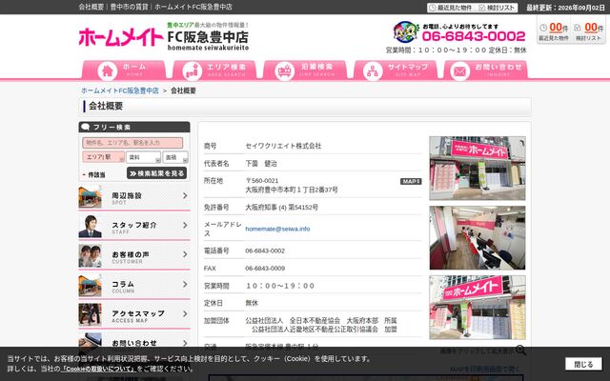This screenshot has height=381, width=610.
Task: Click the mascot character icon beside phone number
Action: (406, 31)
